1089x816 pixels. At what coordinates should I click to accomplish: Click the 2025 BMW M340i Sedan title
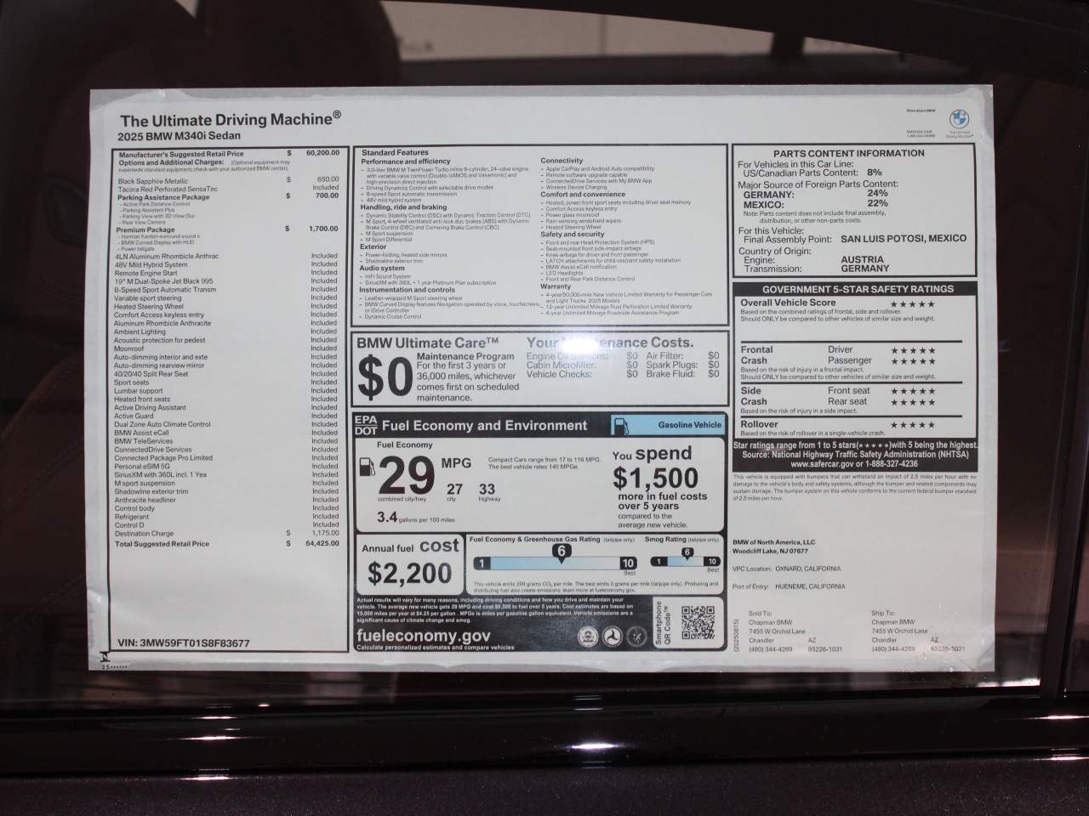click(179, 136)
